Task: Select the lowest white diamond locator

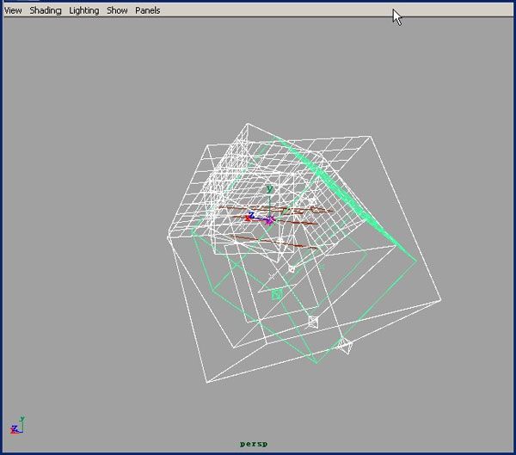Action: 345,346
